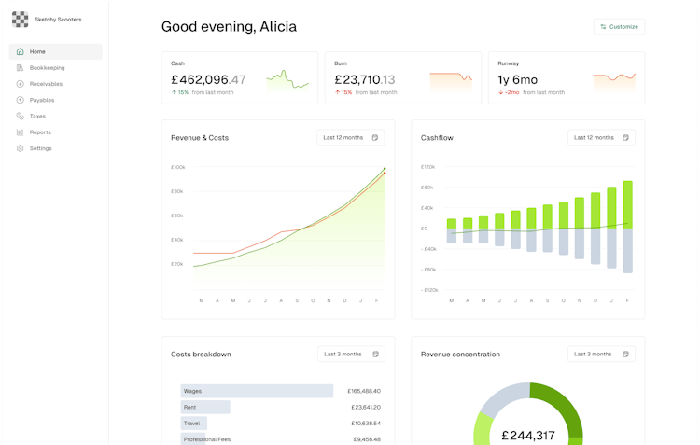Select the Cash balance card
700x445 pixels.
[x=240, y=77]
